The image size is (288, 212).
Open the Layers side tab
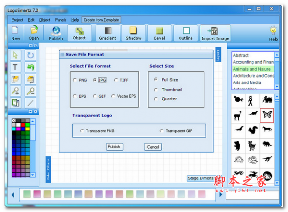pos(218,55)
